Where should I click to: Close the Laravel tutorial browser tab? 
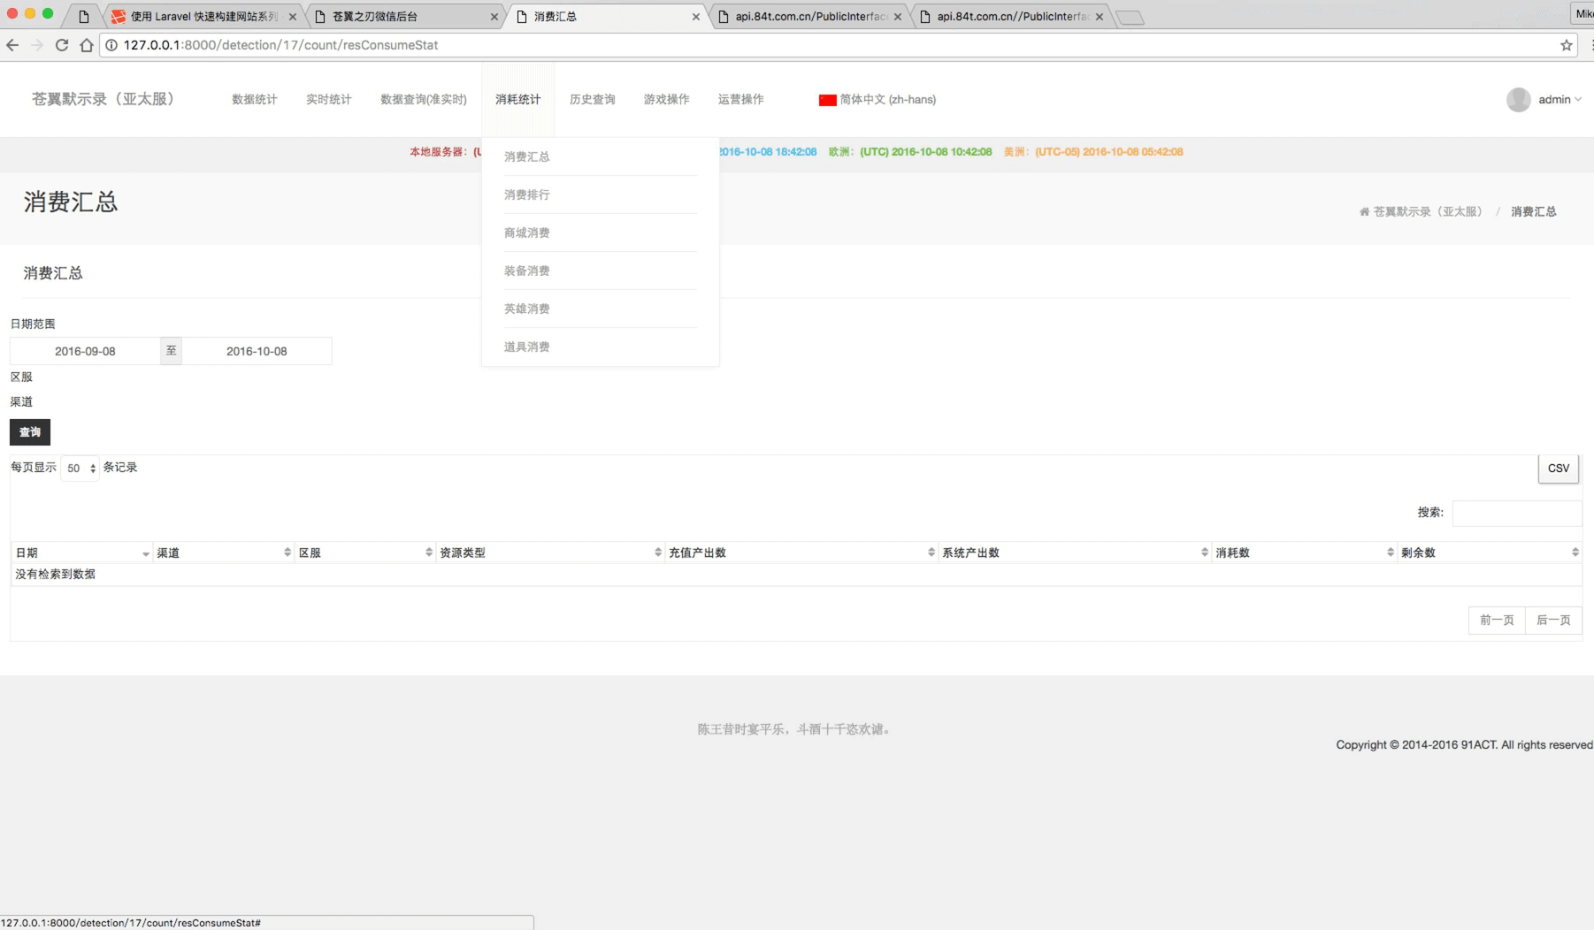tap(293, 17)
